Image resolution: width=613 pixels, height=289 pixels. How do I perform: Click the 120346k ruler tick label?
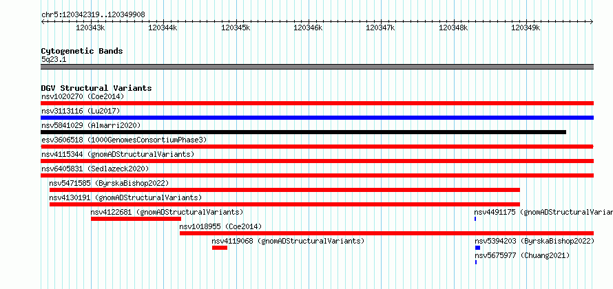click(x=308, y=28)
